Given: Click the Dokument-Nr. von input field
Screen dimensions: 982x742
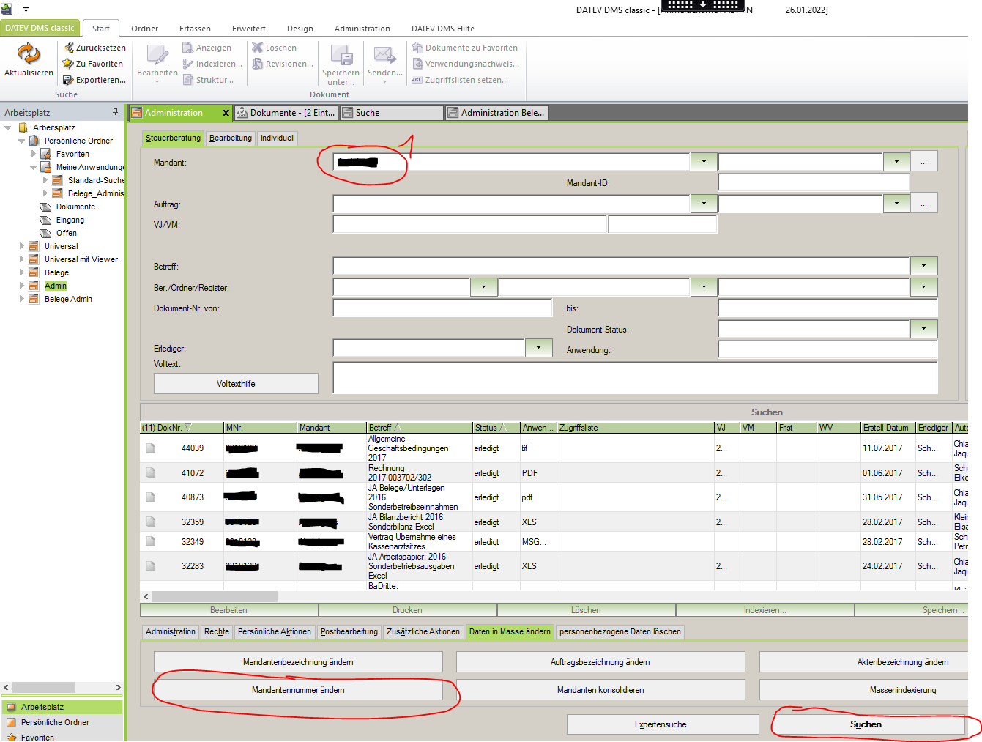Looking at the screenshot, I should coord(442,308).
